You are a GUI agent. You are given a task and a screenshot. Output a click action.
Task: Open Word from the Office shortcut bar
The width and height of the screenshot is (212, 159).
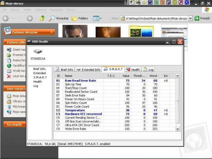tap(150, 2)
